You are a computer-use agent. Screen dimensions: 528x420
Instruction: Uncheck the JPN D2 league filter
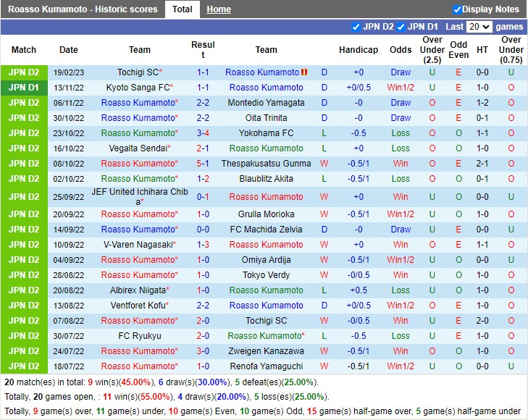click(x=356, y=27)
